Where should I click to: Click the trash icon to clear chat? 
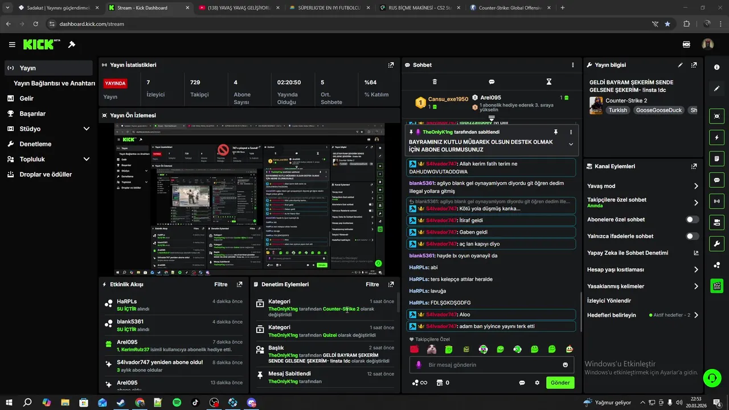435,82
